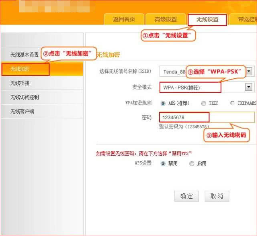Click the SSID dropdown arrow button
Screen dimensions: 258x236
point(249,71)
